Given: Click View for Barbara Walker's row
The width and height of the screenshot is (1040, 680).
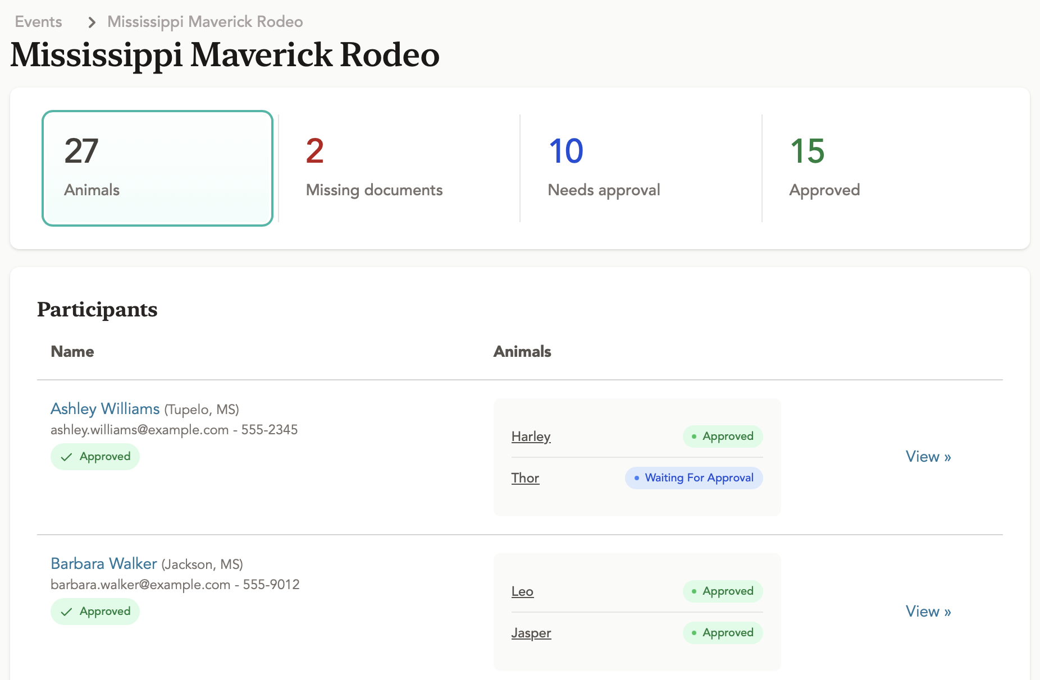Looking at the screenshot, I should pos(928,612).
